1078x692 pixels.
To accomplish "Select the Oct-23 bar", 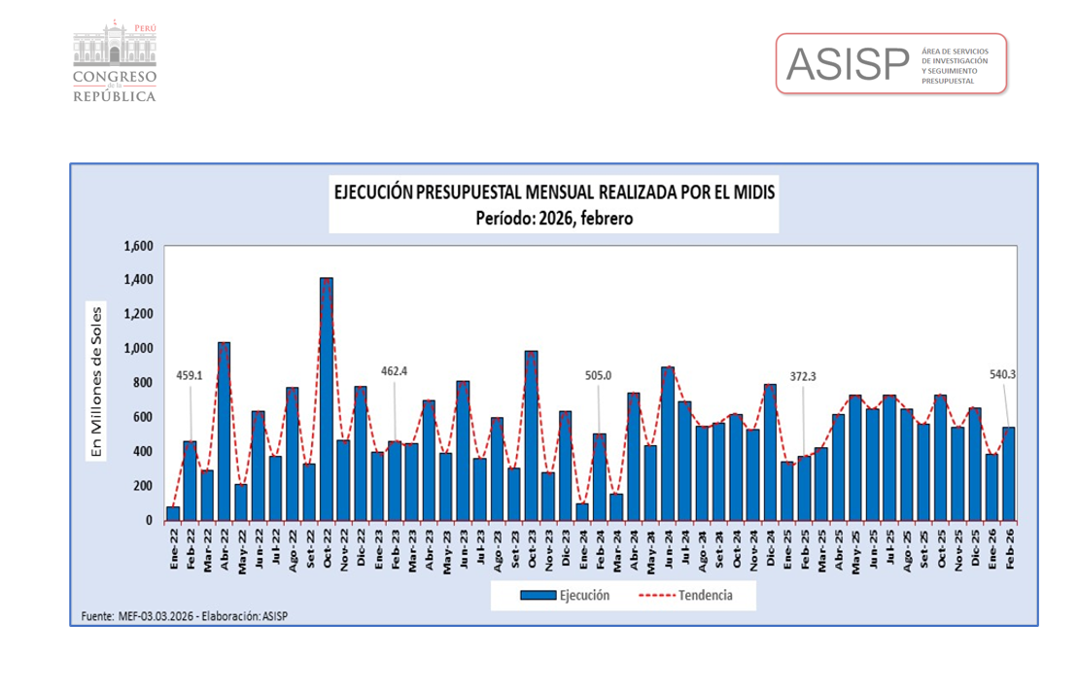I will pos(531,435).
